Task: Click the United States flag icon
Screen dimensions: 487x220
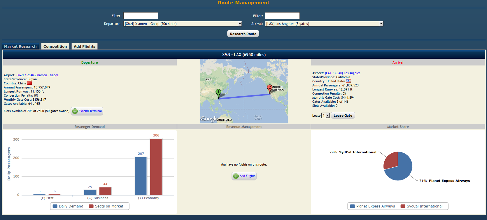Action: (x=348, y=81)
